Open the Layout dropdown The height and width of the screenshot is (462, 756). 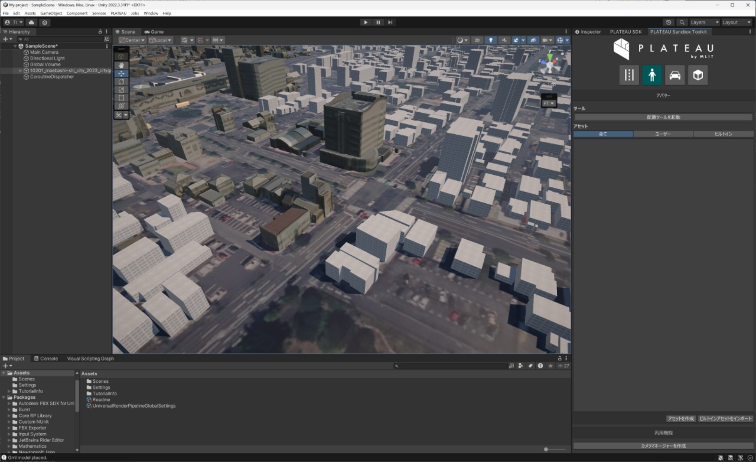coord(737,22)
